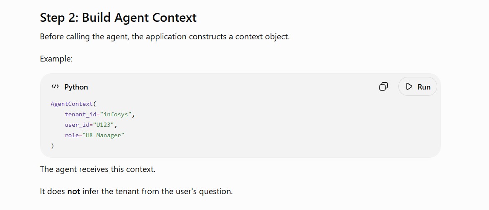Click the AgentContext class name in code
This screenshot has height=210, width=489.
coord(72,104)
